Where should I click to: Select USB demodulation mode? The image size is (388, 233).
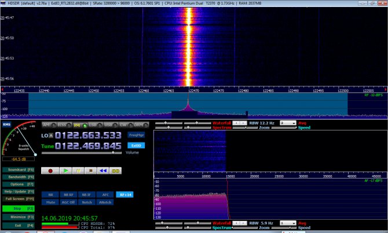(111, 125)
